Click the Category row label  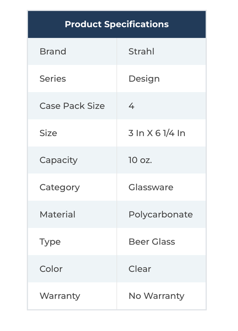pos(59,187)
